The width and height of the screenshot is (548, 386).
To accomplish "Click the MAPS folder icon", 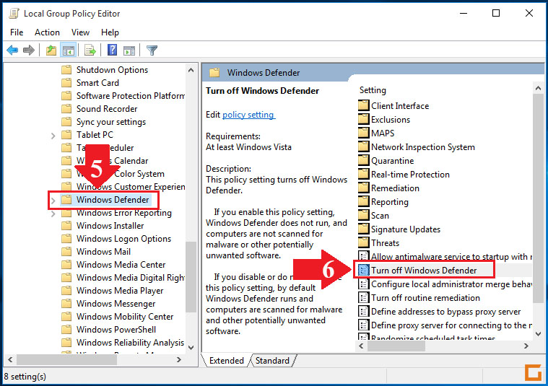I will 363,133.
